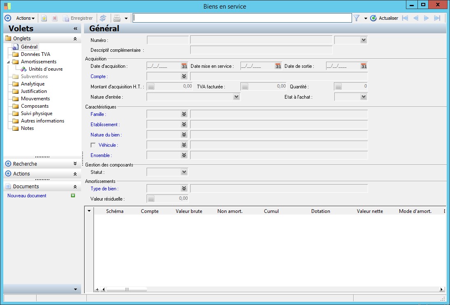Image resolution: width=450 pixels, height=305 pixels.
Task: Click the new record icon in toolbar
Action: tap(44, 18)
